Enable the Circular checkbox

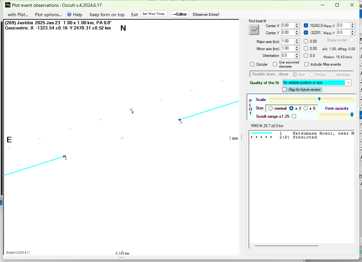252,64
